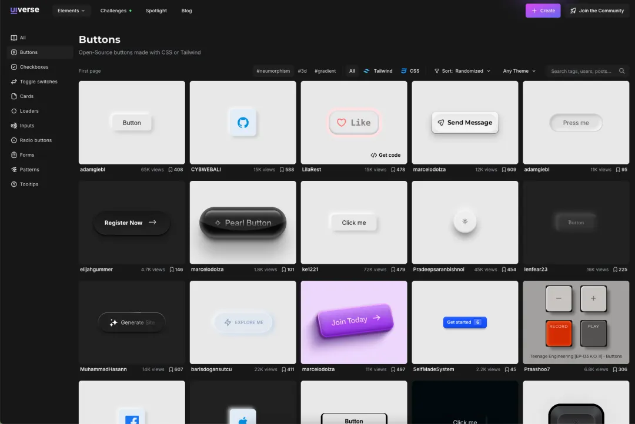Click bookmark icon on CYBWEBALI card
The height and width of the screenshot is (424, 635).
point(282,170)
